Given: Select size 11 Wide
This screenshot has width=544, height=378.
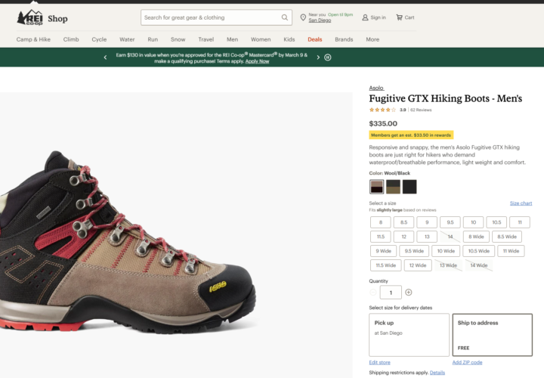Looking at the screenshot, I should tap(511, 251).
